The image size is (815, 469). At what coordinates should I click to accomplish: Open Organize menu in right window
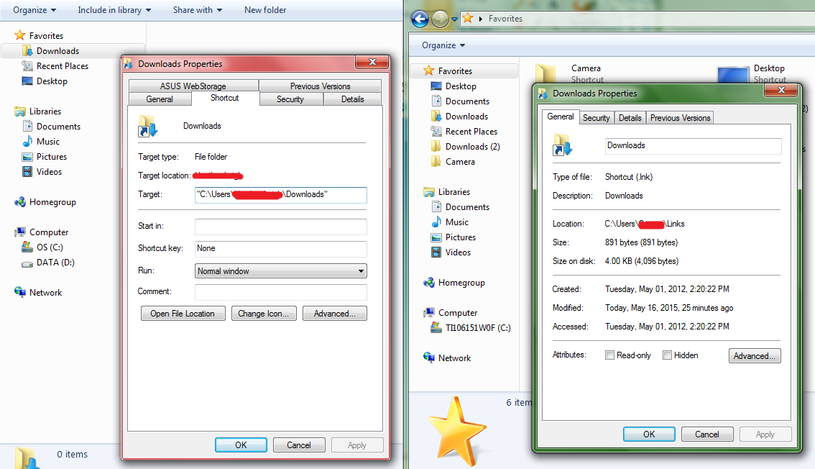pos(443,45)
